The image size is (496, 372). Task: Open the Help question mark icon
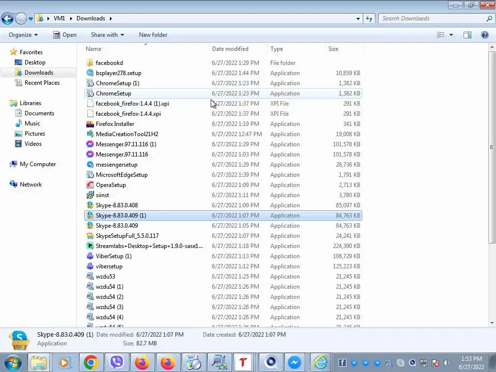[484, 35]
